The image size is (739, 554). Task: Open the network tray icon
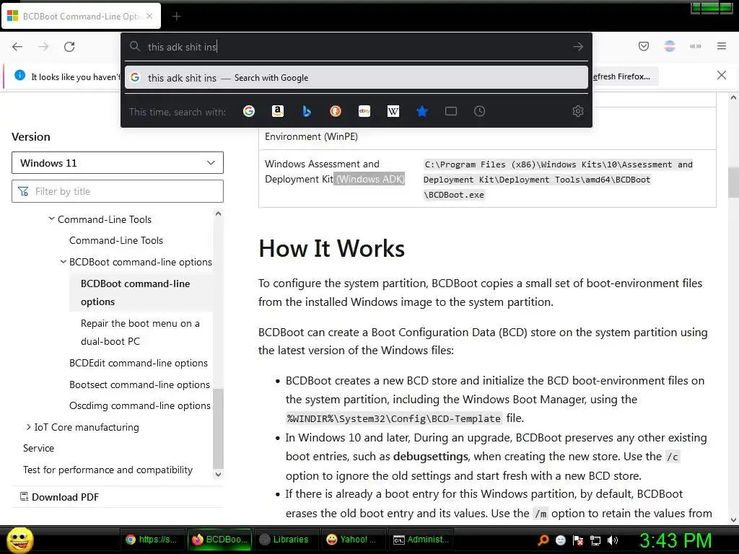pos(595,540)
